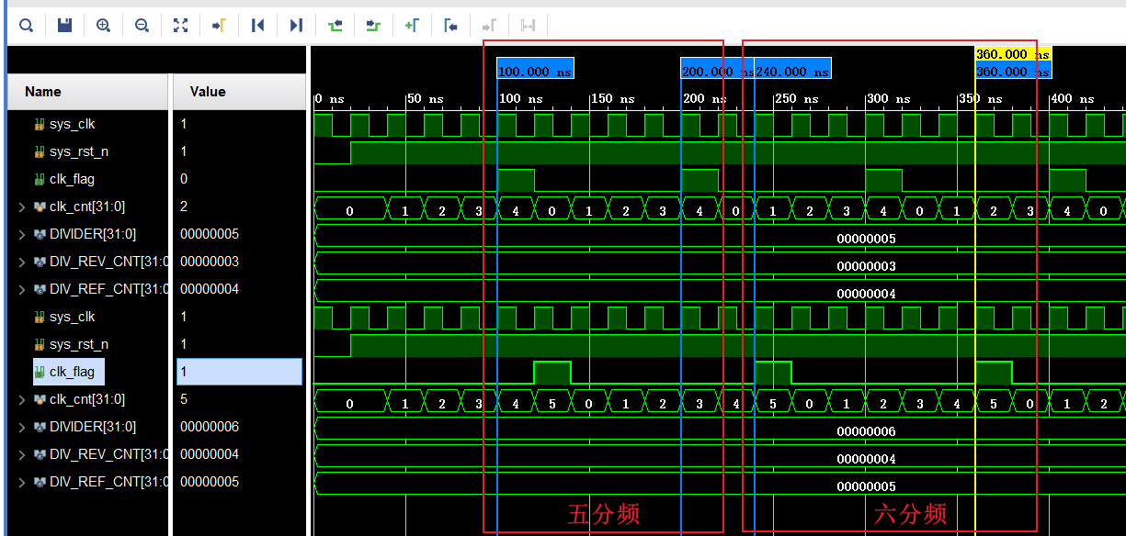
Task: Zoom out of the waveform
Action: point(142,26)
